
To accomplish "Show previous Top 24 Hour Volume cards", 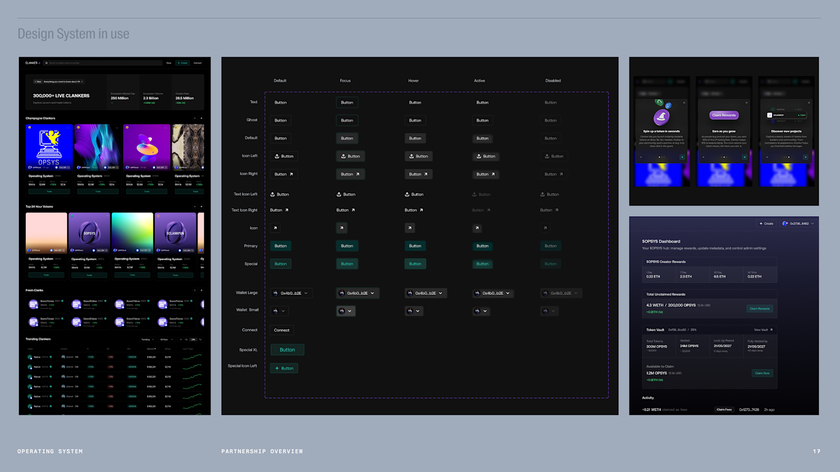I will [x=195, y=207].
